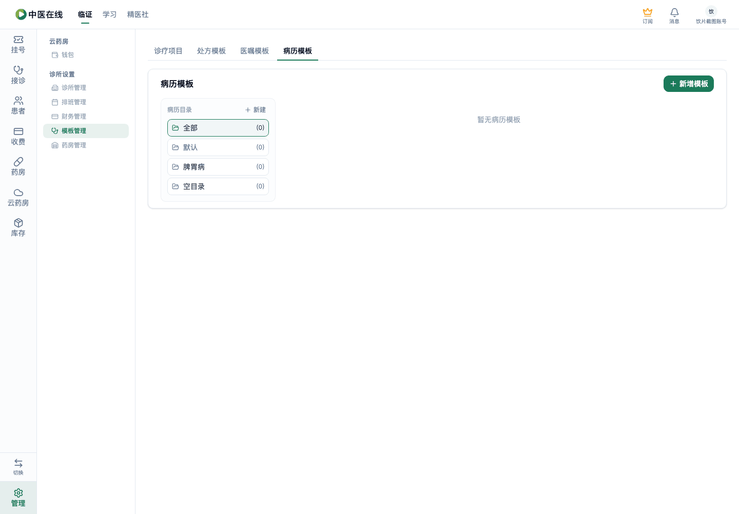This screenshot has height=514, width=739.
Task: Click the 切换 switch arrows icon
Action: (18, 463)
